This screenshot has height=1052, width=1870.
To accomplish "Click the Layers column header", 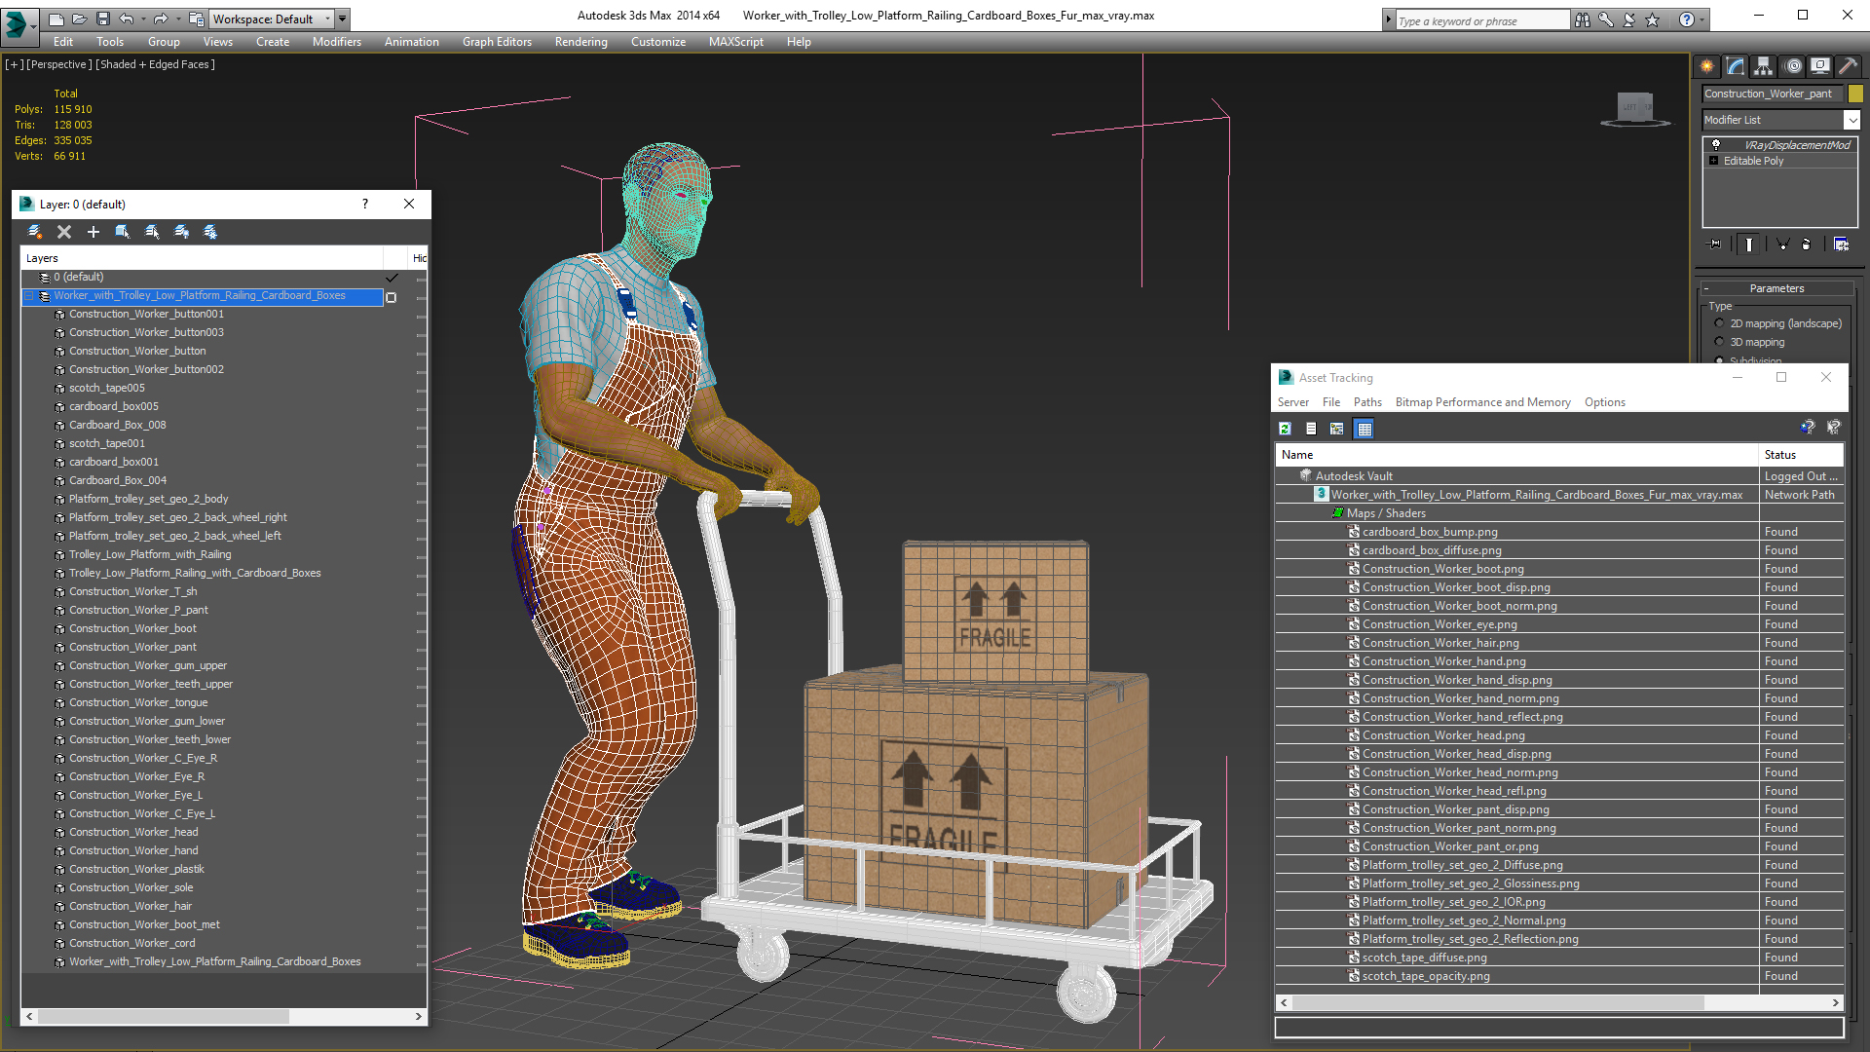I will [203, 258].
